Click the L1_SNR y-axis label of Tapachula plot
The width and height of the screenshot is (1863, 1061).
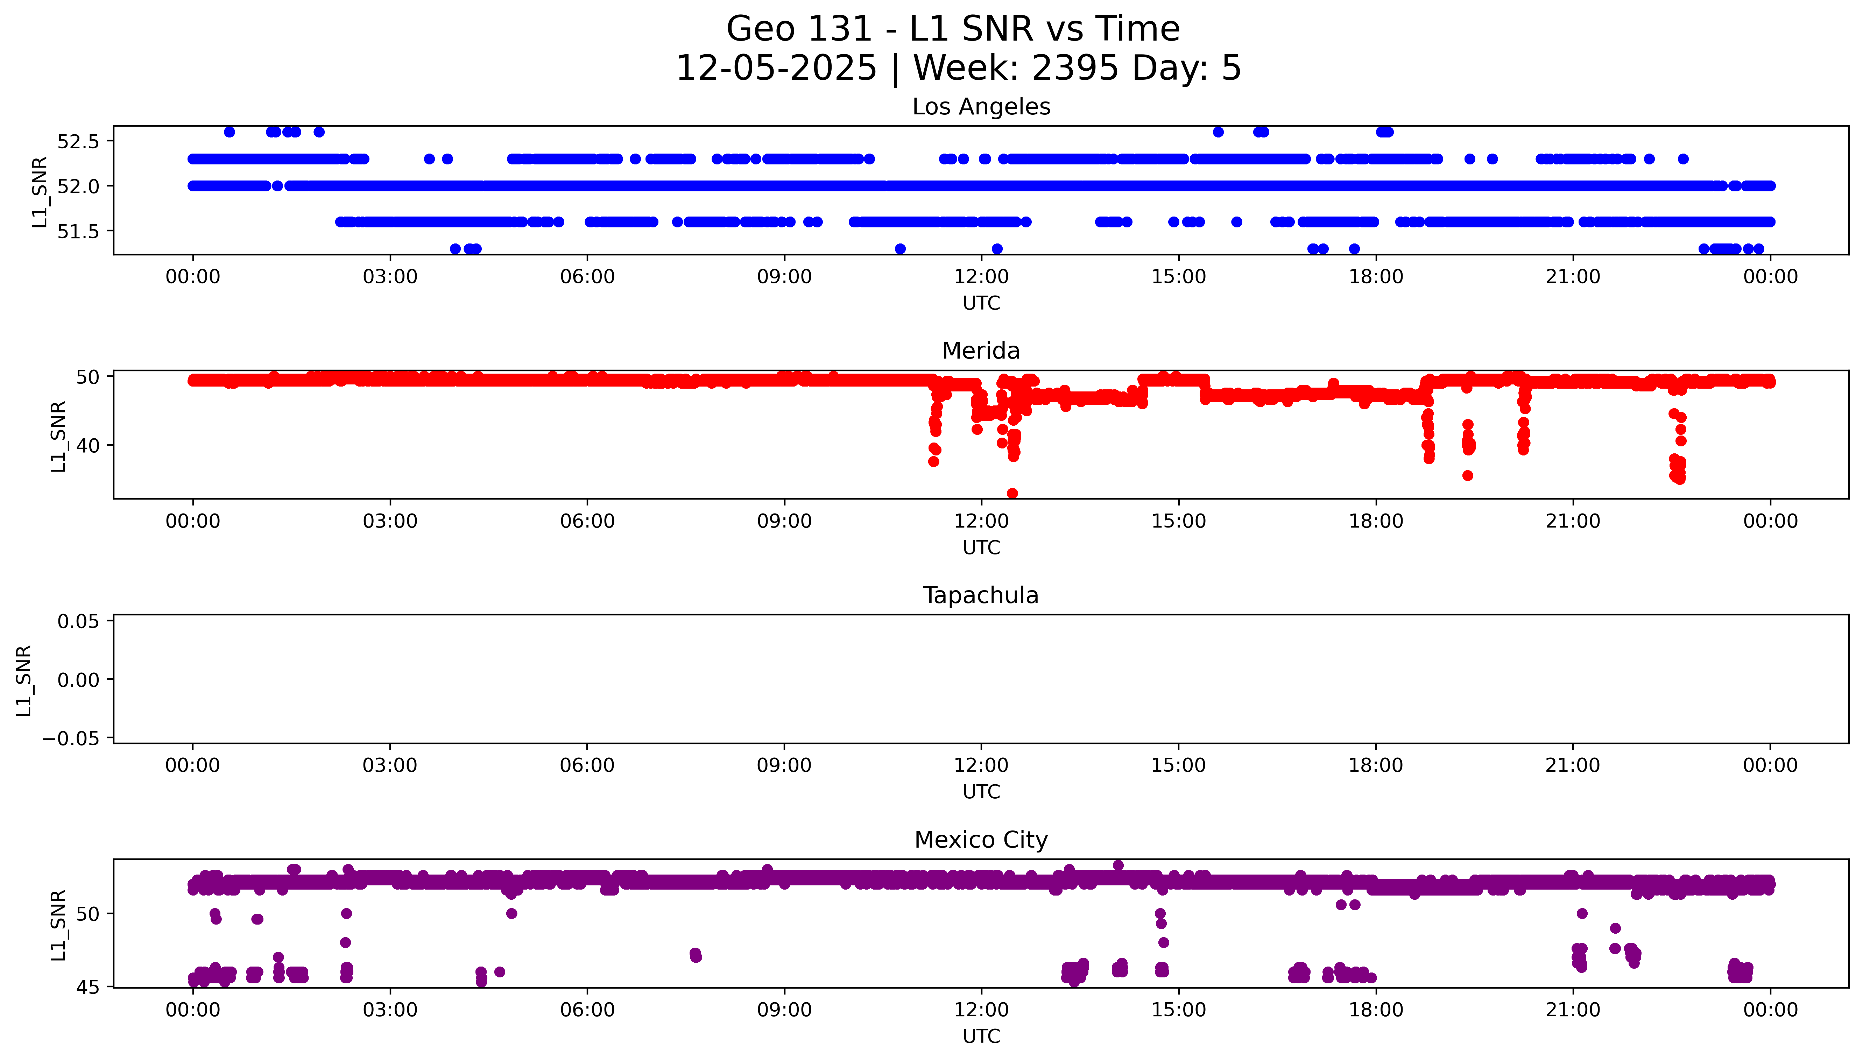coord(24,680)
